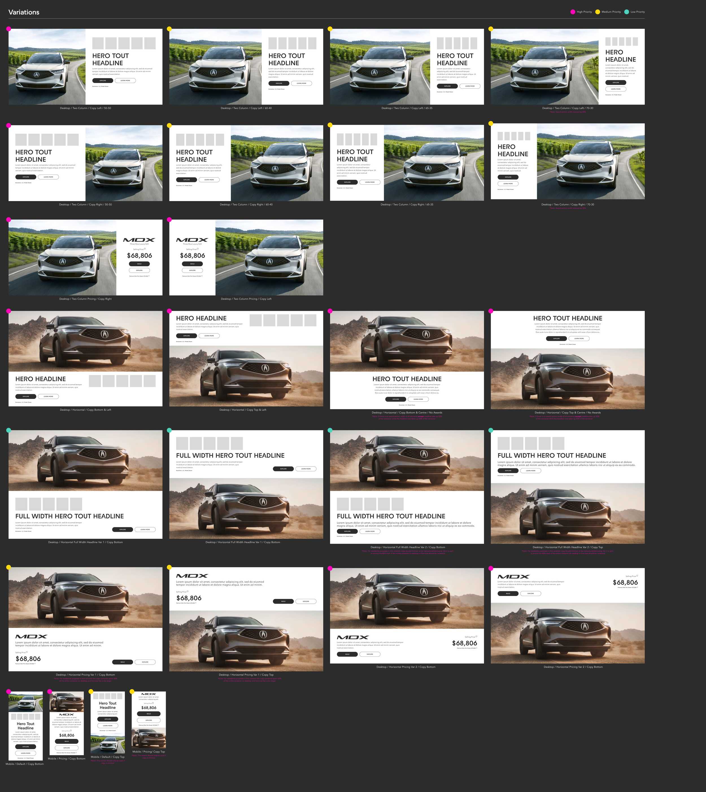Select label 'Desktop / Two Column / Copy Right / 70-30'
706x792 pixels.
click(x=568, y=204)
